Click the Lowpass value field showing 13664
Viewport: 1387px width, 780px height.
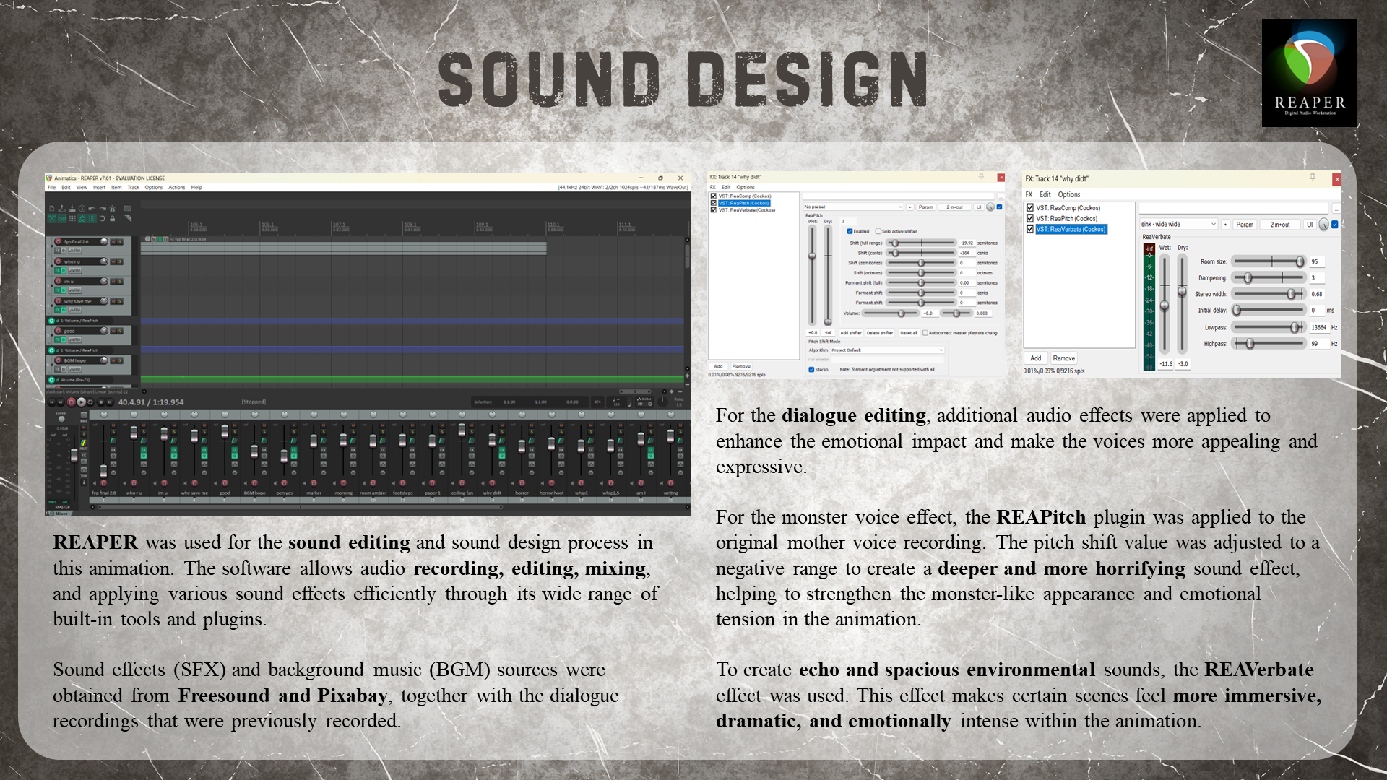pyautogui.click(x=1319, y=327)
